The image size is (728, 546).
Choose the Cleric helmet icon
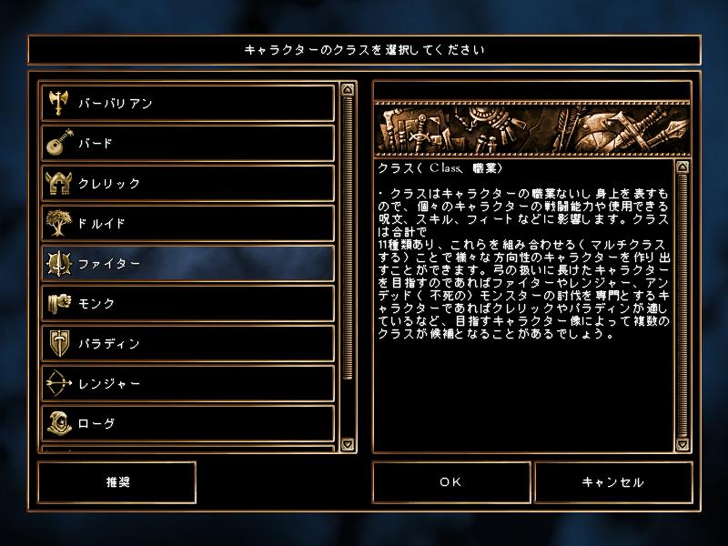(x=58, y=183)
